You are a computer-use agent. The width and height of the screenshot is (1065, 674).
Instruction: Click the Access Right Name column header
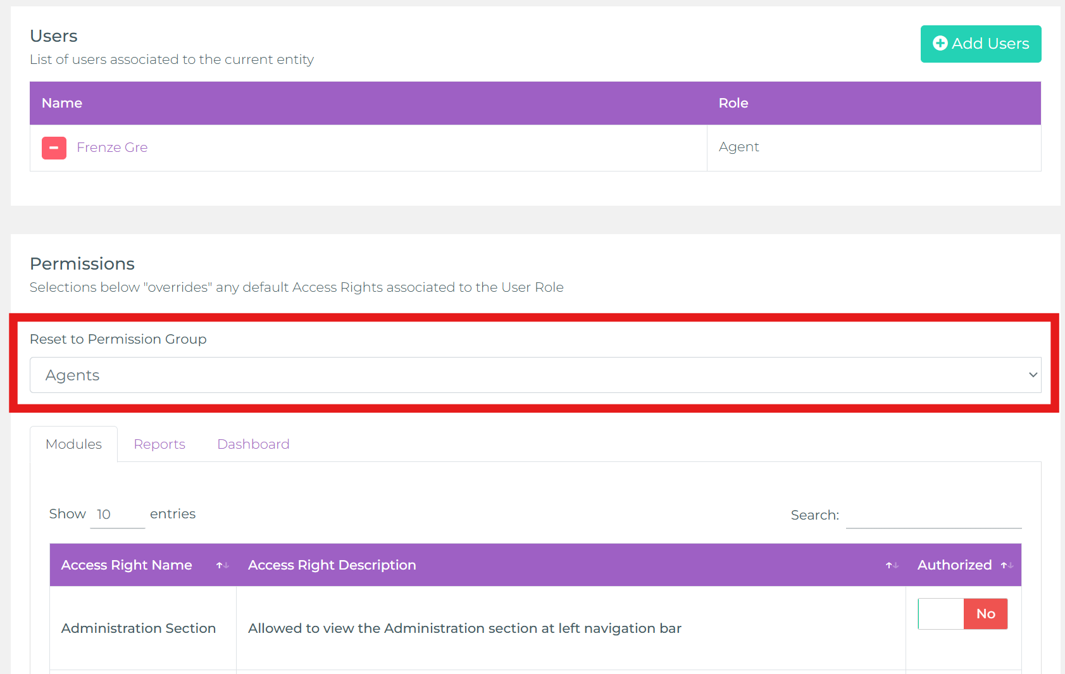click(x=127, y=565)
